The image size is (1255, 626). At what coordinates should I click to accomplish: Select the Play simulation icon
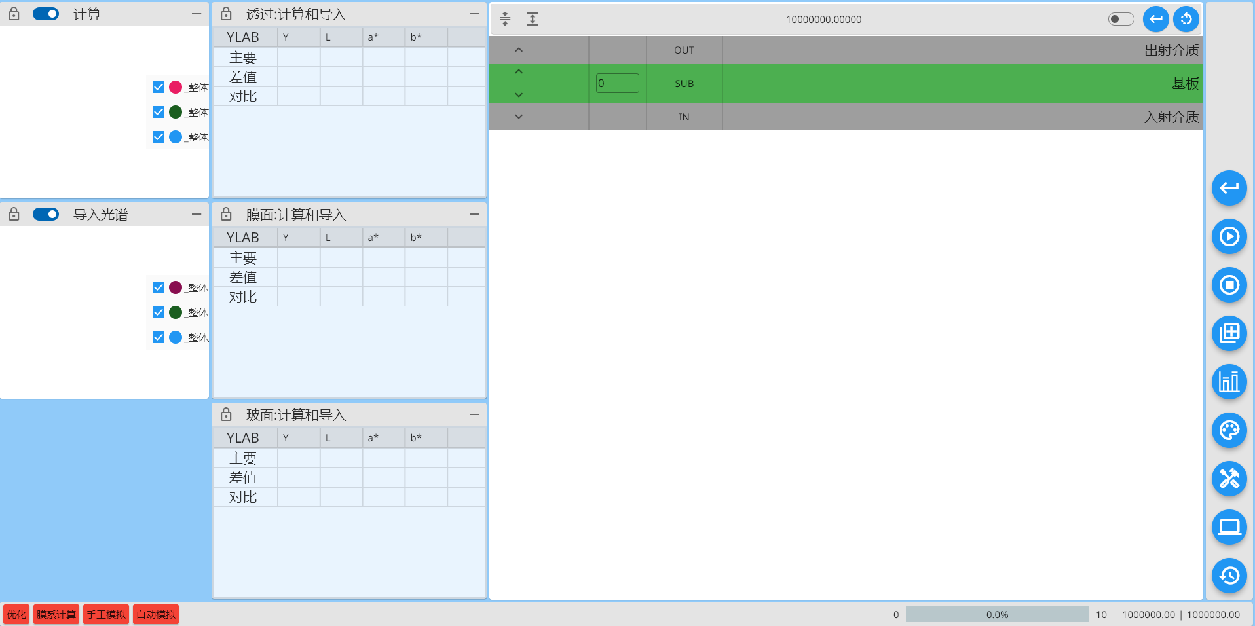point(1229,236)
